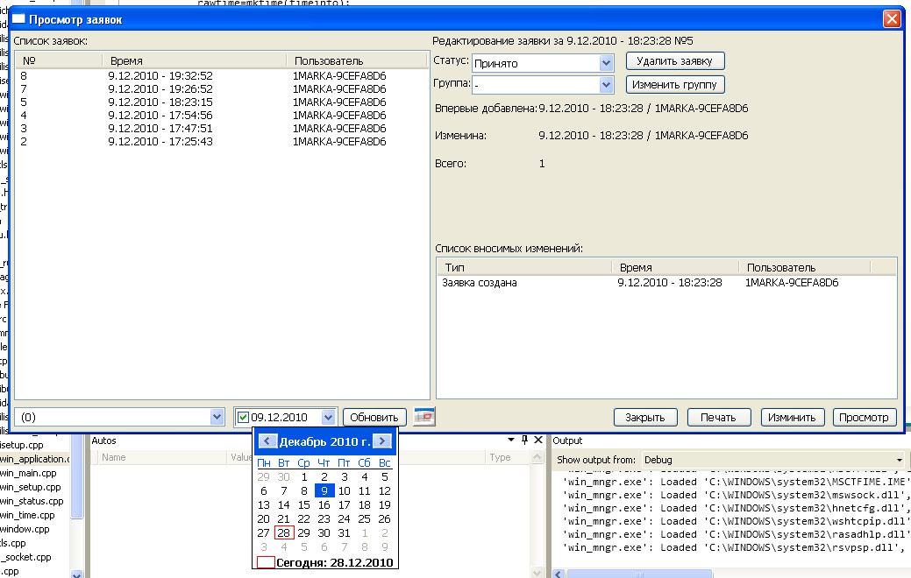911x578 pixels.
Task: Expand the (0) combo box at bottom left
Action: point(217,418)
